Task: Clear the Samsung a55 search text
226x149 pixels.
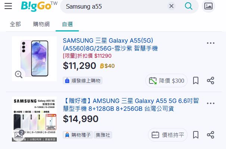Action: [171, 6]
